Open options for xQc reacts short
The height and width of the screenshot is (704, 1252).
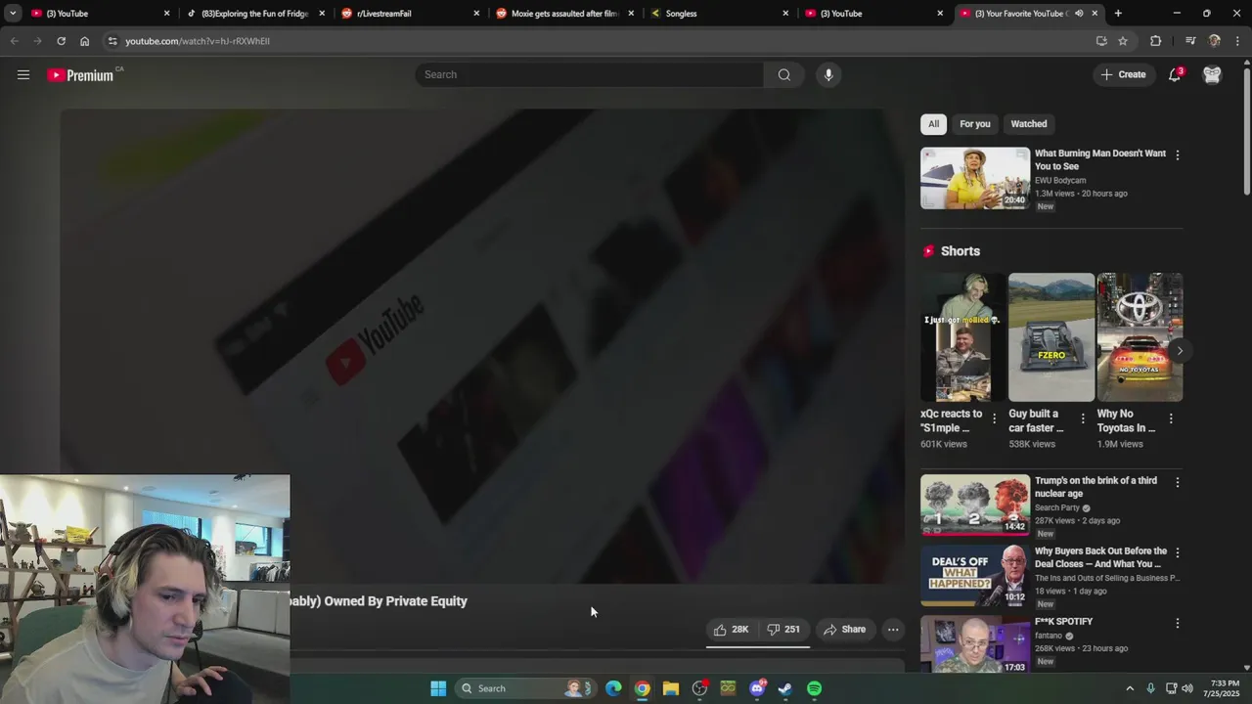point(995,418)
